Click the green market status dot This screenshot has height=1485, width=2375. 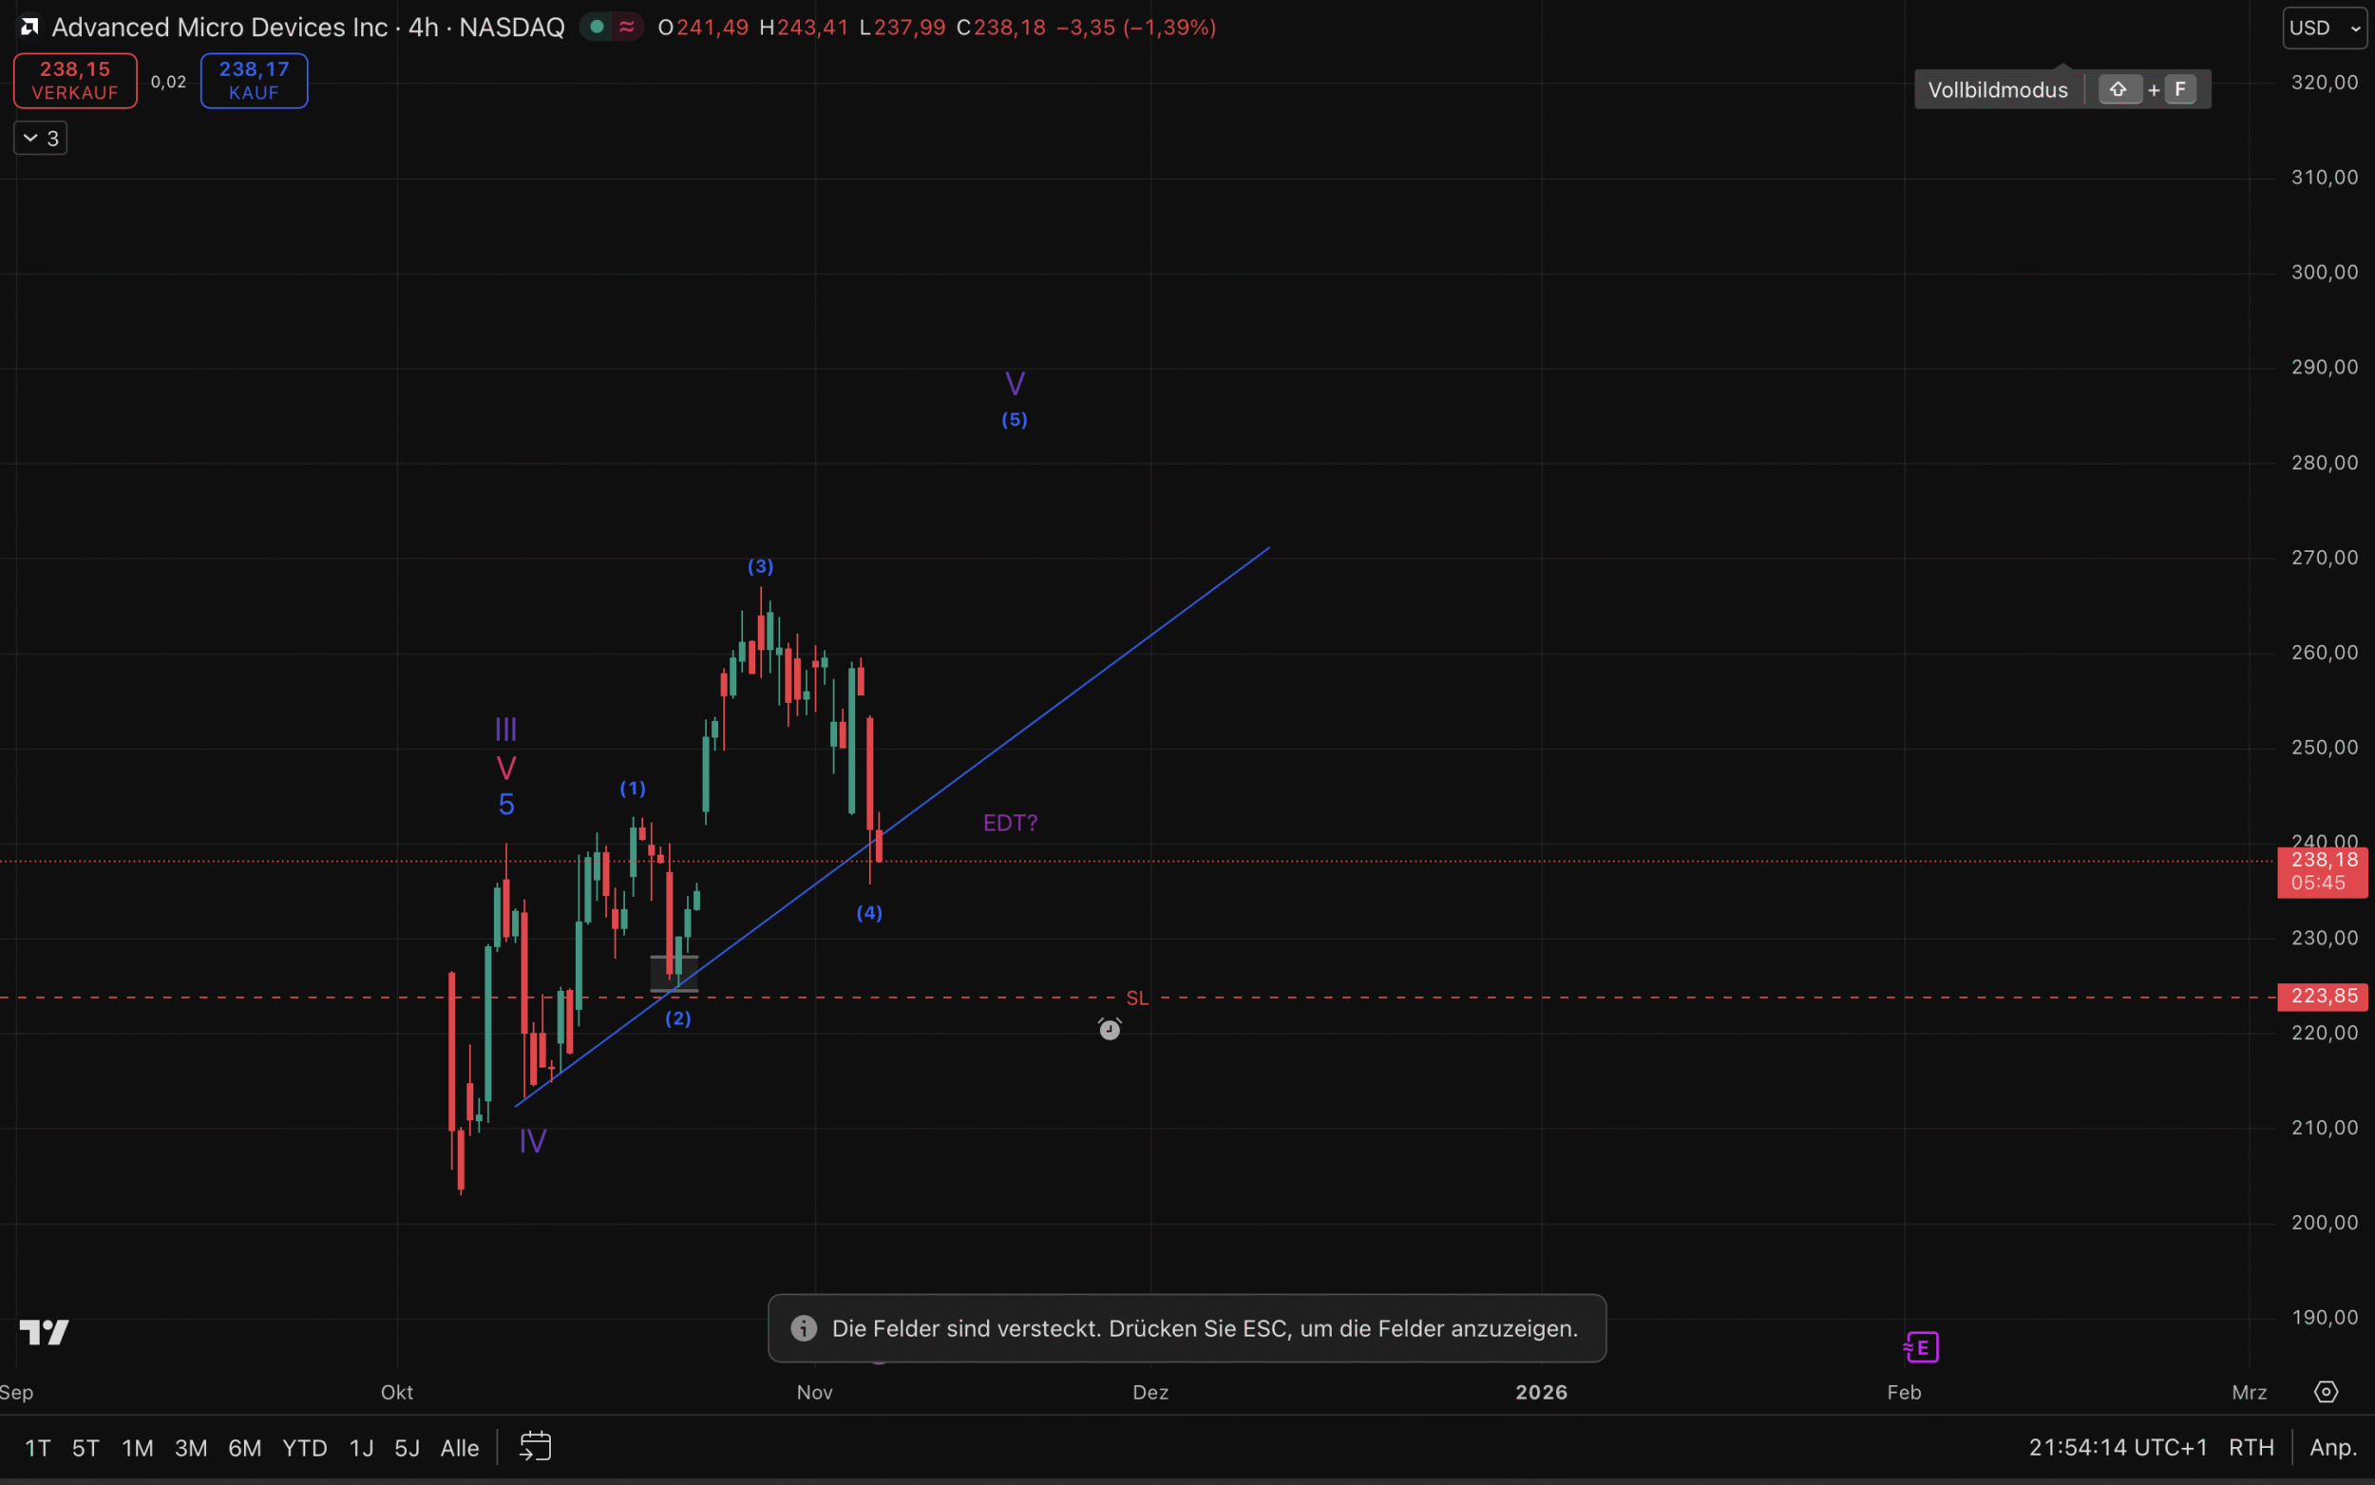pos(596,27)
